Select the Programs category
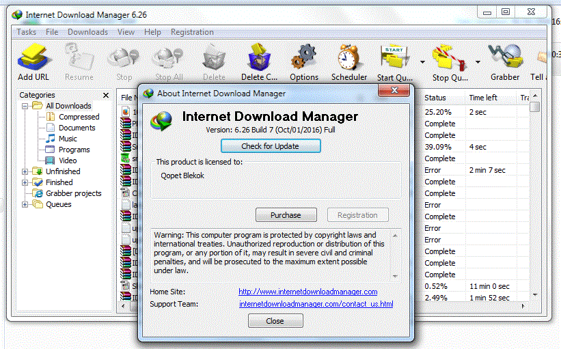561x349 pixels. coord(74,150)
